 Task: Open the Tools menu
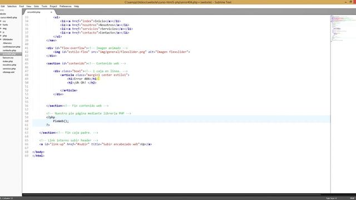tap(44, 6)
